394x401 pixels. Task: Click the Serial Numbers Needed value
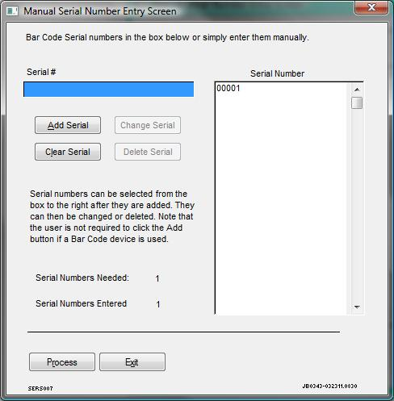coord(157,278)
